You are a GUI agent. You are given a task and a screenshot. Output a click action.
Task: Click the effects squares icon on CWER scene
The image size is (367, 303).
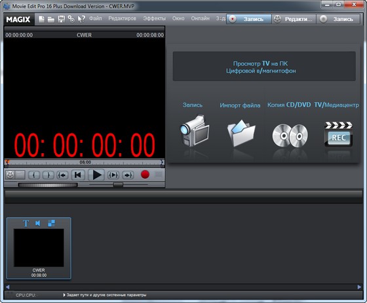point(52,223)
